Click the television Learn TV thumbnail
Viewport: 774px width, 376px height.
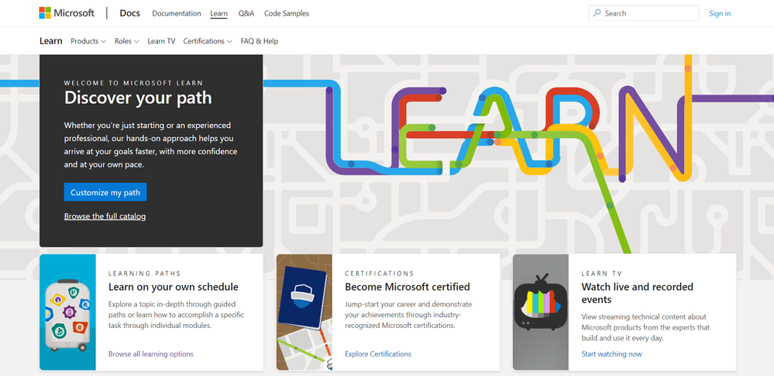pyautogui.click(x=541, y=312)
